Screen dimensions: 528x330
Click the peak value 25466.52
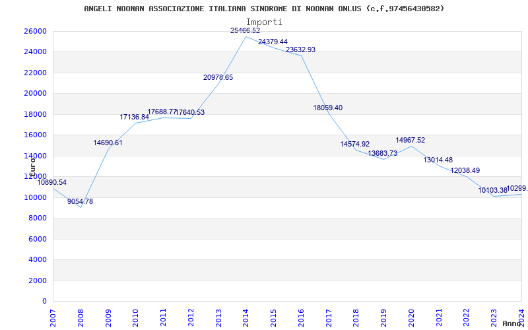tap(245, 30)
